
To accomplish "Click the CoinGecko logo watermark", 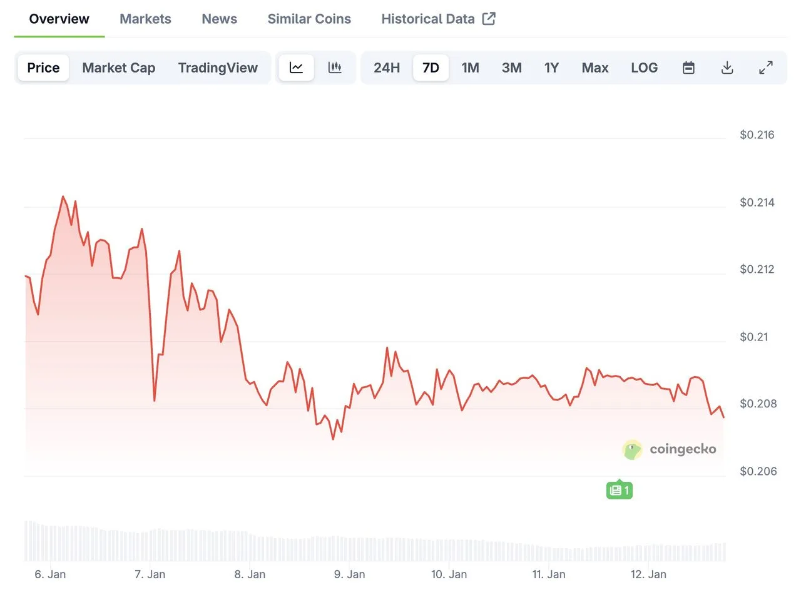I will click(670, 449).
